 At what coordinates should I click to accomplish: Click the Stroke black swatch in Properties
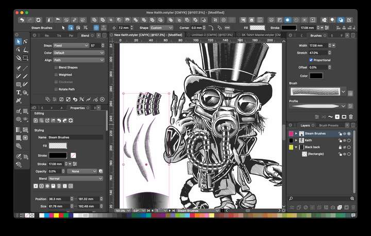[x=58, y=156]
